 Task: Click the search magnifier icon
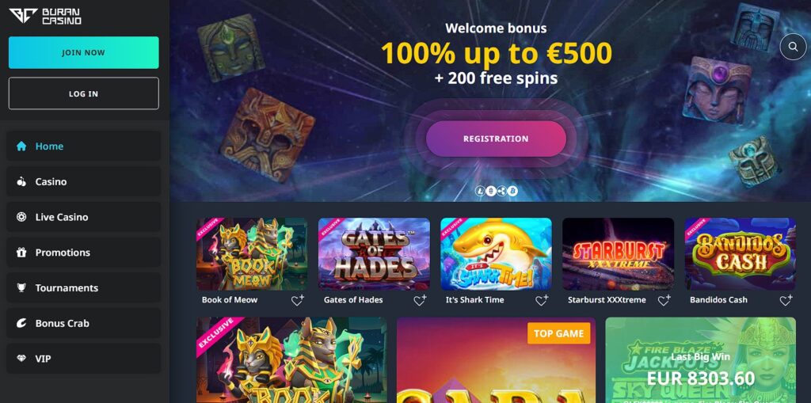tap(793, 47)
